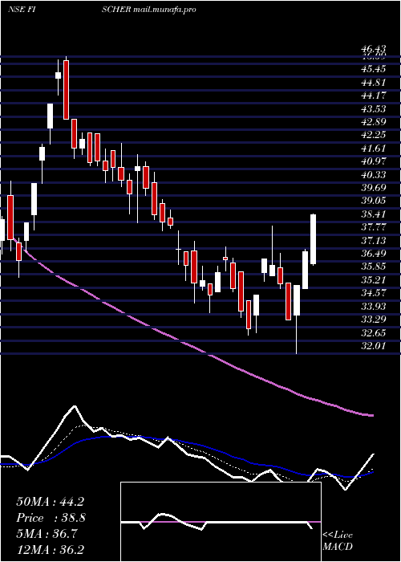
Task: Click the 37.13 price level label
Action: [x=373, y=241]
